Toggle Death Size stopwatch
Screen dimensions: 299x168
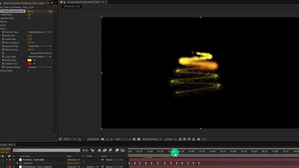pos(3,39)
